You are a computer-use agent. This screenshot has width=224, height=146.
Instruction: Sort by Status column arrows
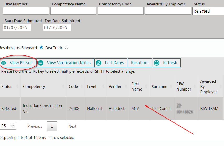[18, 87]
